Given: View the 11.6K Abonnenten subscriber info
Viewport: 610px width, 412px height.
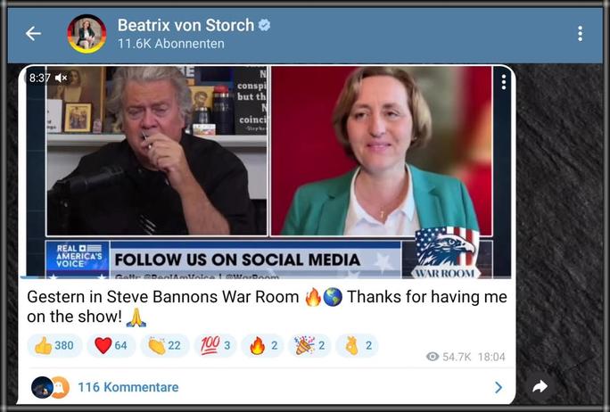Looking at the screenshot, I should (171, 44).
